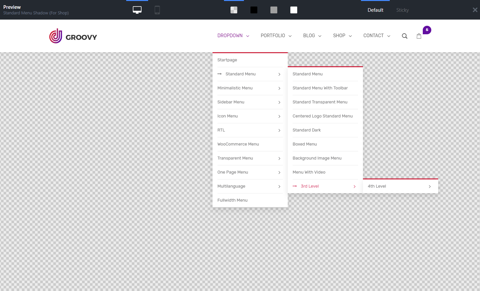The width and height of the screenshot is (480, 291).
Task: Expand the Contact dropdown menu
Action: tap(377, 36)
